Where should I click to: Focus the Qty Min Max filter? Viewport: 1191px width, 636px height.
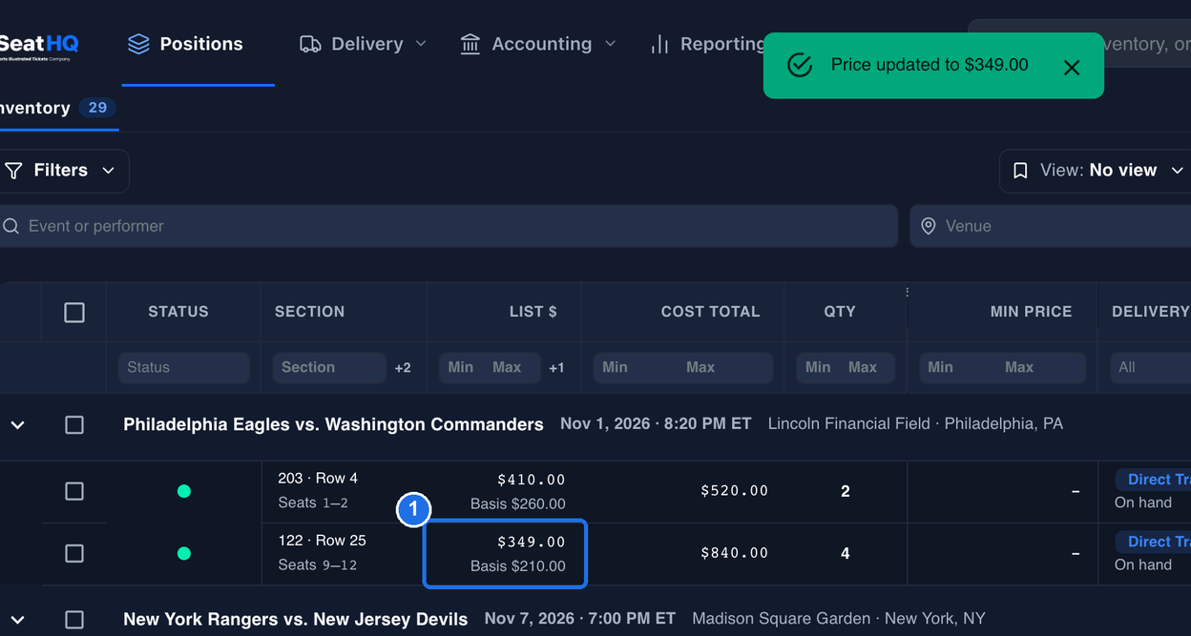846,367
